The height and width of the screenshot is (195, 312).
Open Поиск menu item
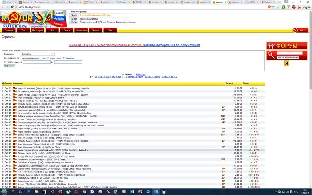67,30
